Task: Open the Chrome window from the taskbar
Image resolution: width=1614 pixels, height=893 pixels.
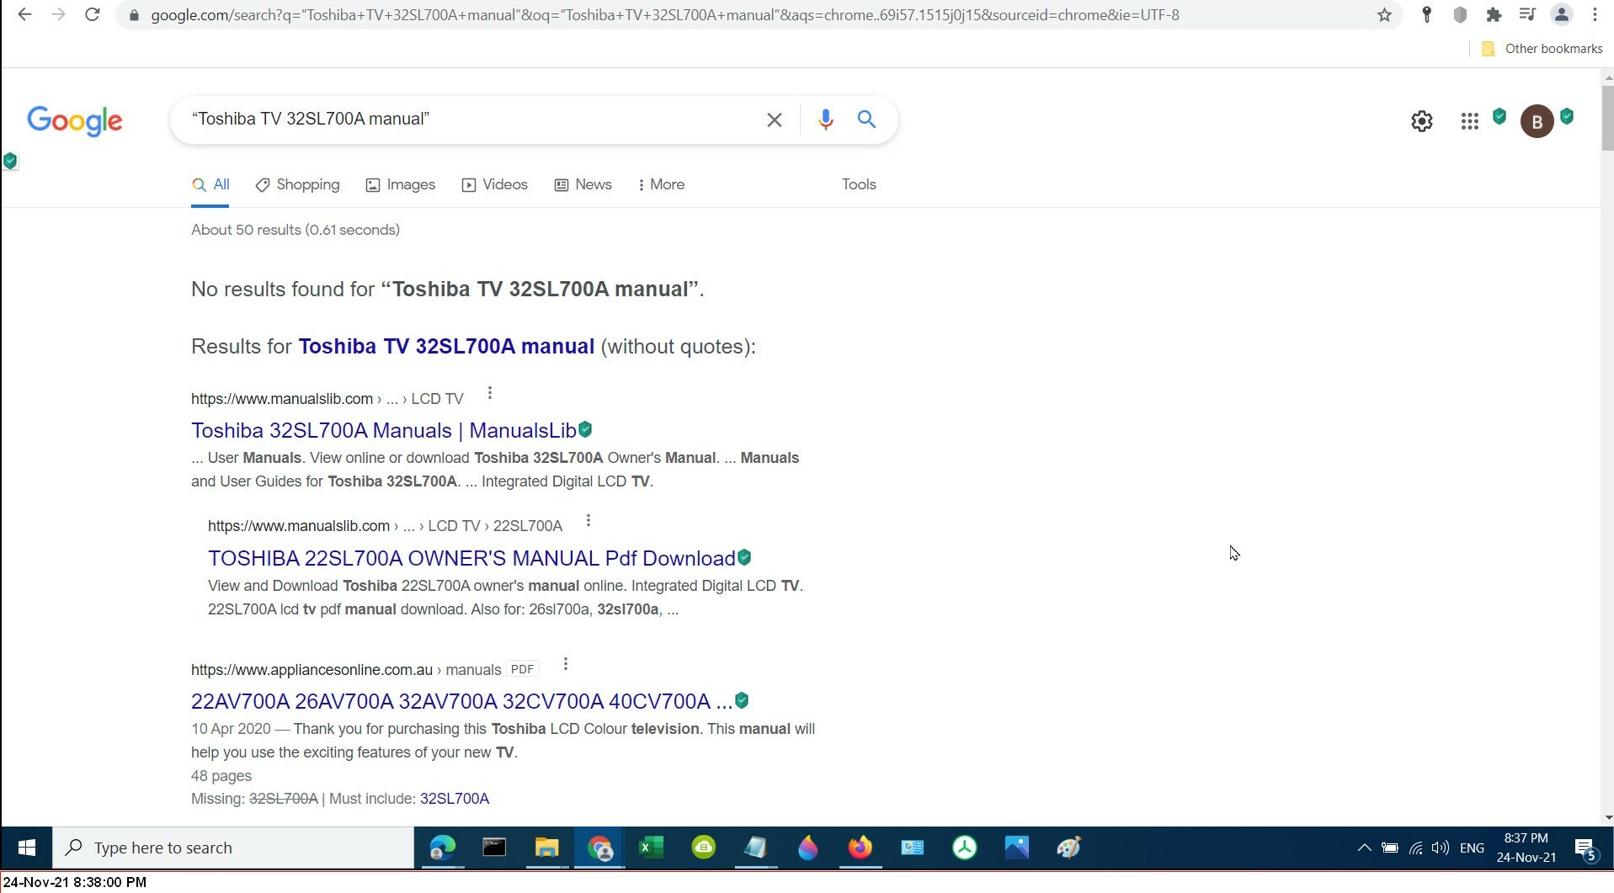Action: 599,848
